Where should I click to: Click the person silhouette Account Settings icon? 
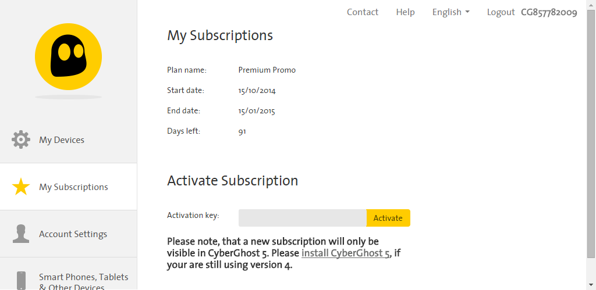(x=21, y=234)
